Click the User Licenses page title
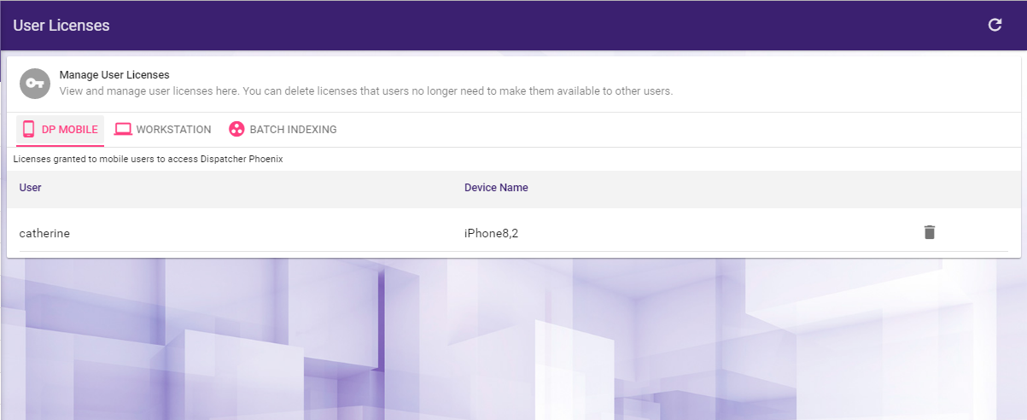Screen dimensions: 1027x420 (x=61, y=26)
